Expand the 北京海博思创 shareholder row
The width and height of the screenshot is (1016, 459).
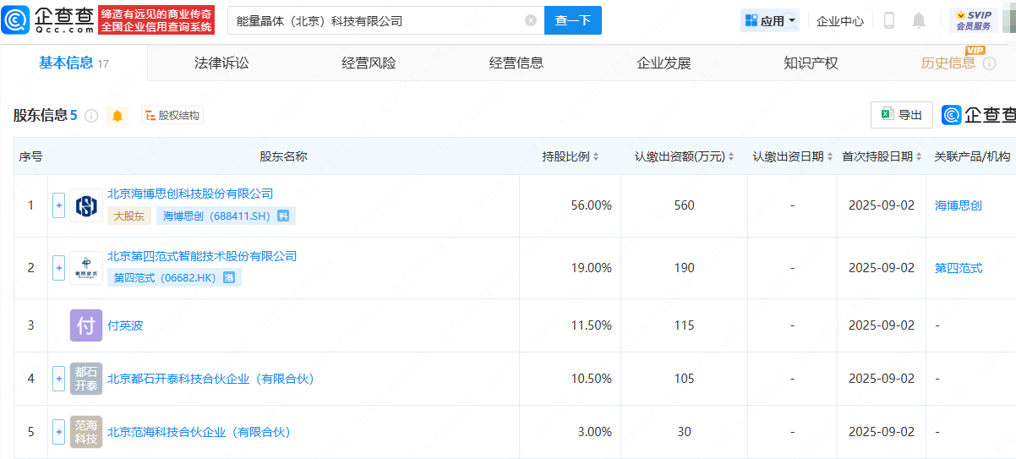[x=58, y=205]
